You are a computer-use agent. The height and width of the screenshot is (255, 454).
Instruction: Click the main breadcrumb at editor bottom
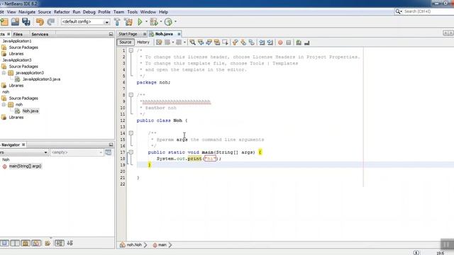[160, 245]
